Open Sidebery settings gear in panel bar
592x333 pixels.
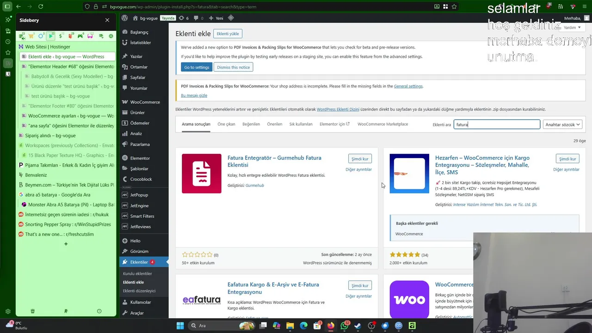pos(111,36)
